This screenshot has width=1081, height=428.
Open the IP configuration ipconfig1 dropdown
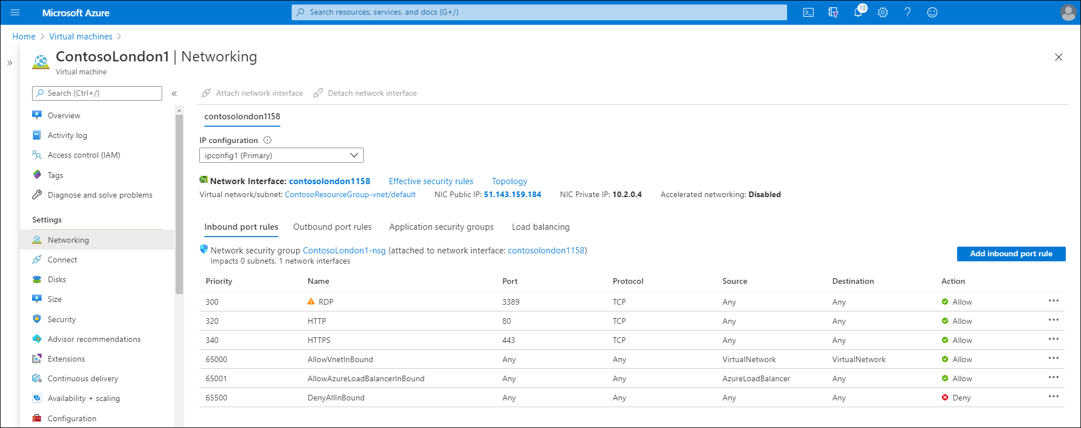point(282,155)
